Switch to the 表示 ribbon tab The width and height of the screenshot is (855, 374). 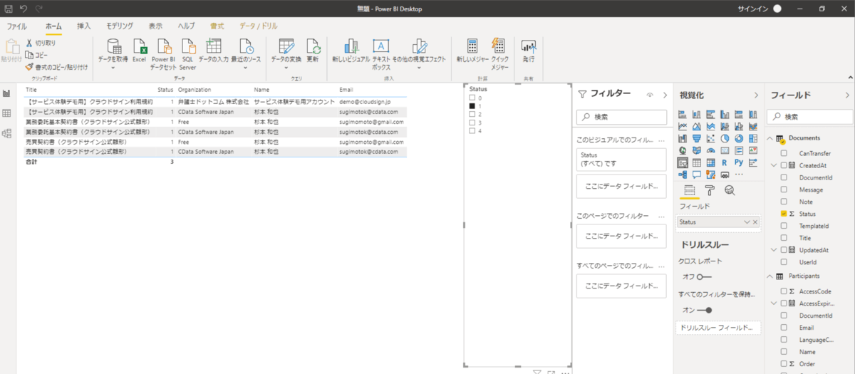click(x=155, y=26)
